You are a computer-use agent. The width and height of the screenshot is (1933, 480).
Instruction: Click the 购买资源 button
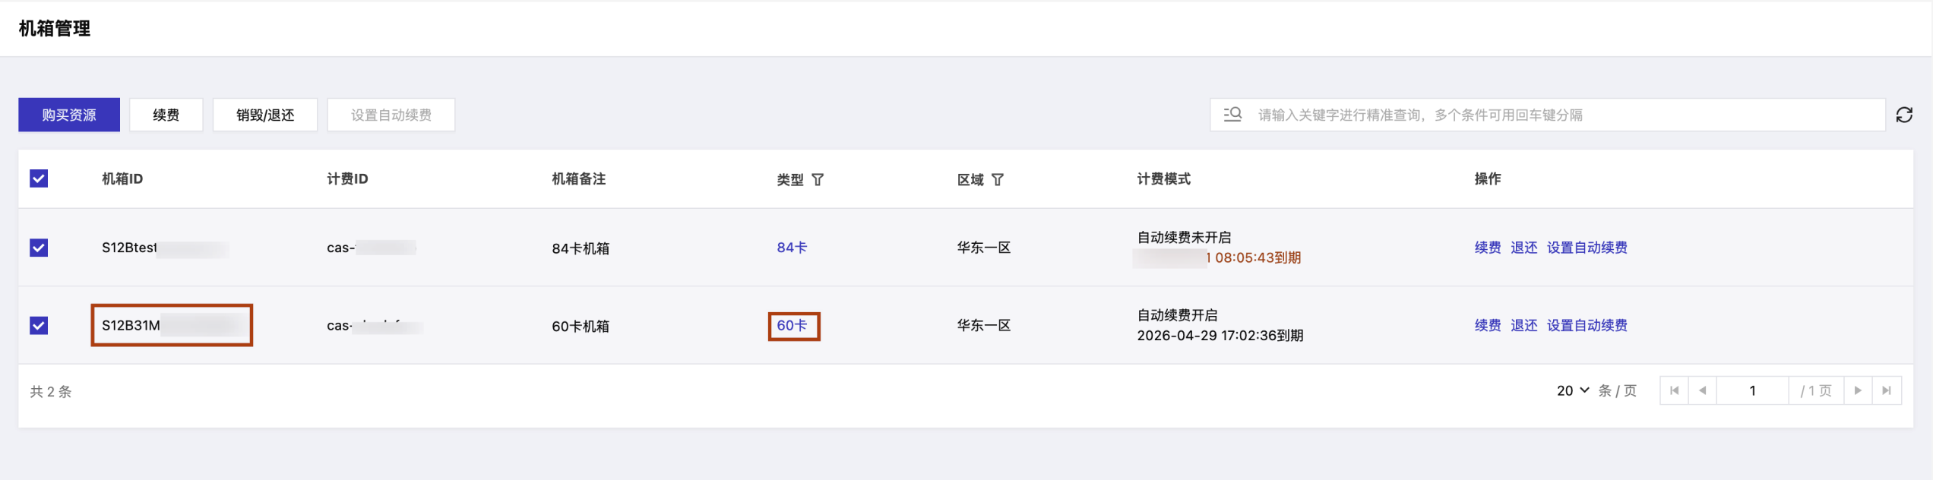pos(69,115)
